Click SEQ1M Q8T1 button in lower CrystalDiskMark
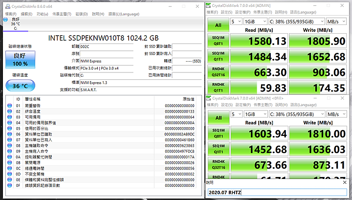This screenshot has height=200, width=352. pos(219,133)
